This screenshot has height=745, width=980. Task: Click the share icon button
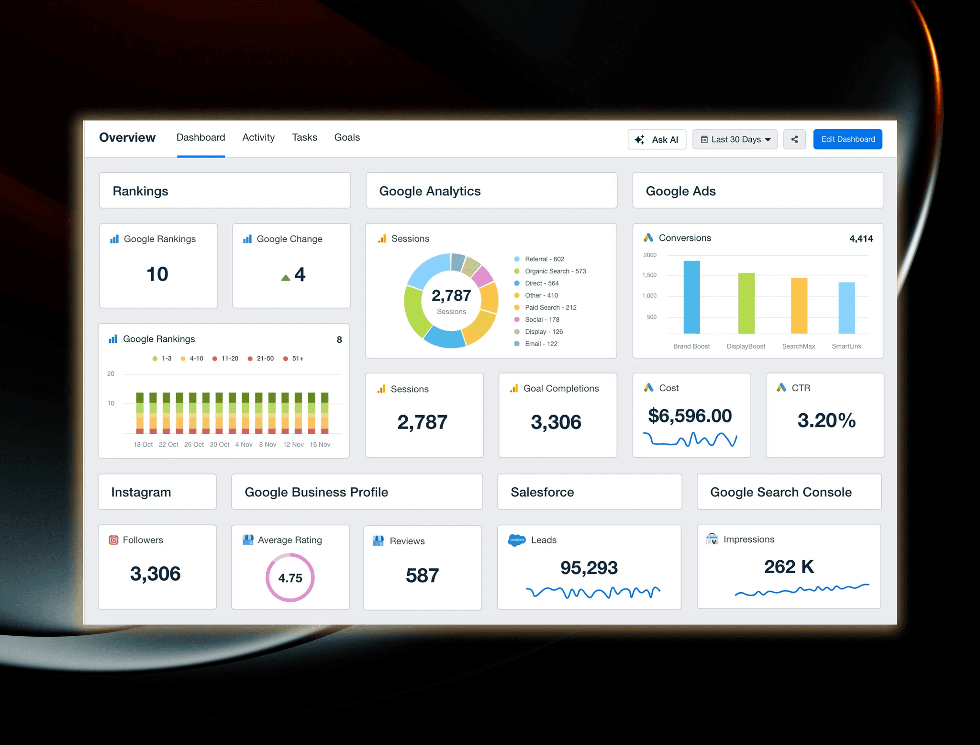794,139
